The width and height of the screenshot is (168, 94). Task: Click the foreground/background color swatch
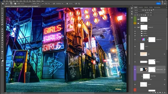tap(2, 60)
